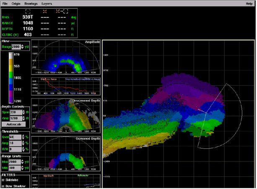Click the marker-to-cursor difference icon
Viewport: 257px width, 189px height.
[62, 11]
